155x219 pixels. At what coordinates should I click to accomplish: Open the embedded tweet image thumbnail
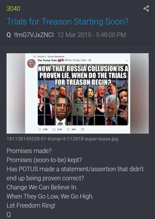click(x=77, y=93)
